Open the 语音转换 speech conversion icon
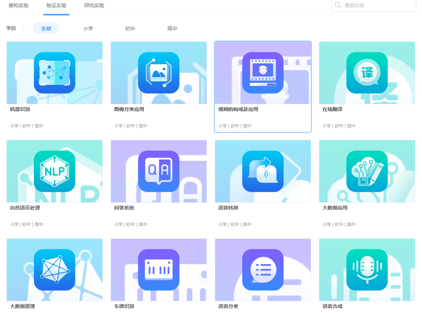This screenshot has width=422, height=313. tap(263, 171)
